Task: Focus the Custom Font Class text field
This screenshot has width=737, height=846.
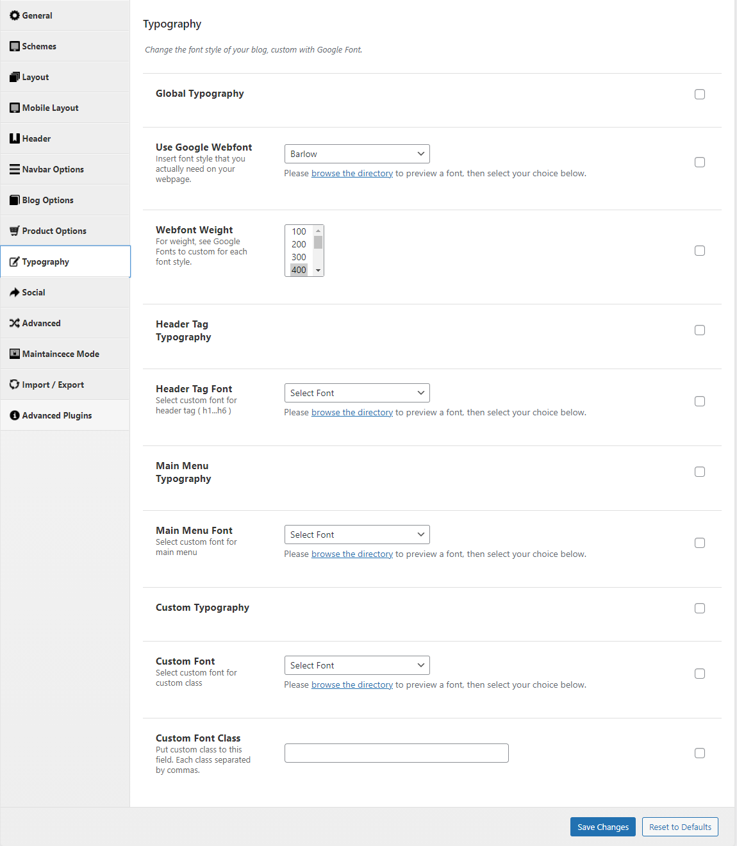Action: click(396, 753)
